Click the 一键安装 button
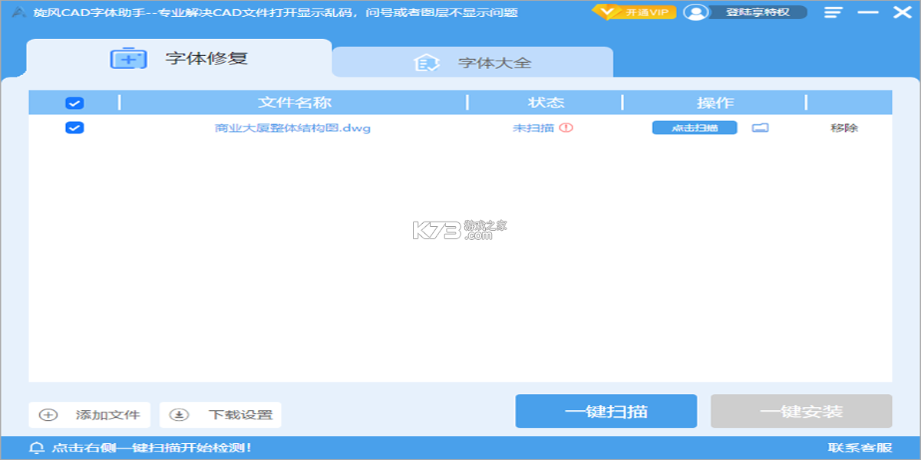This screenshot has height=460, width=921. pos(801,411)
